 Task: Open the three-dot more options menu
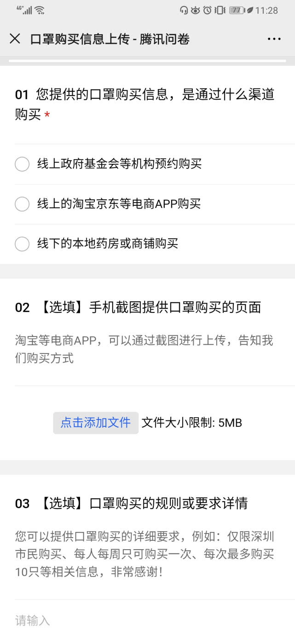coord(274,39)
